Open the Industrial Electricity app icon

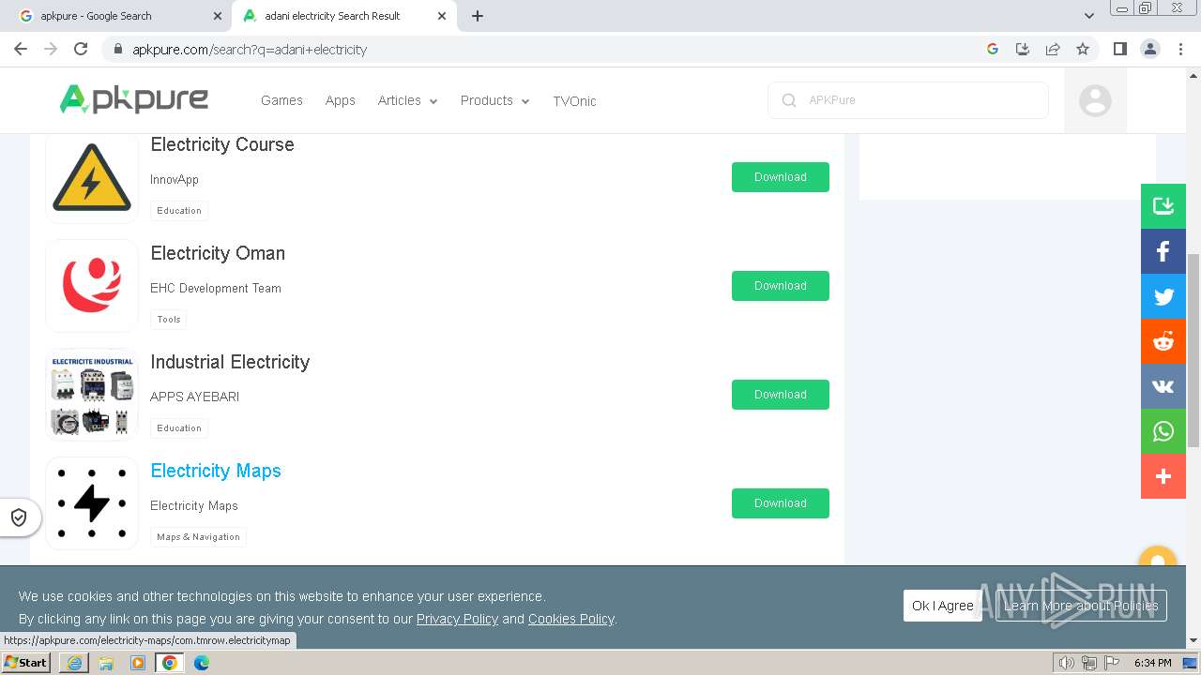point(92,395)
